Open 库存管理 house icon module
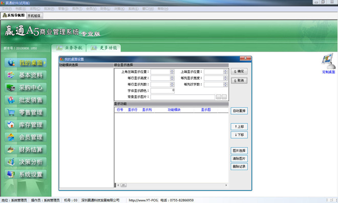This screenshot has width=338, height=203. click(x=26, y=125)
